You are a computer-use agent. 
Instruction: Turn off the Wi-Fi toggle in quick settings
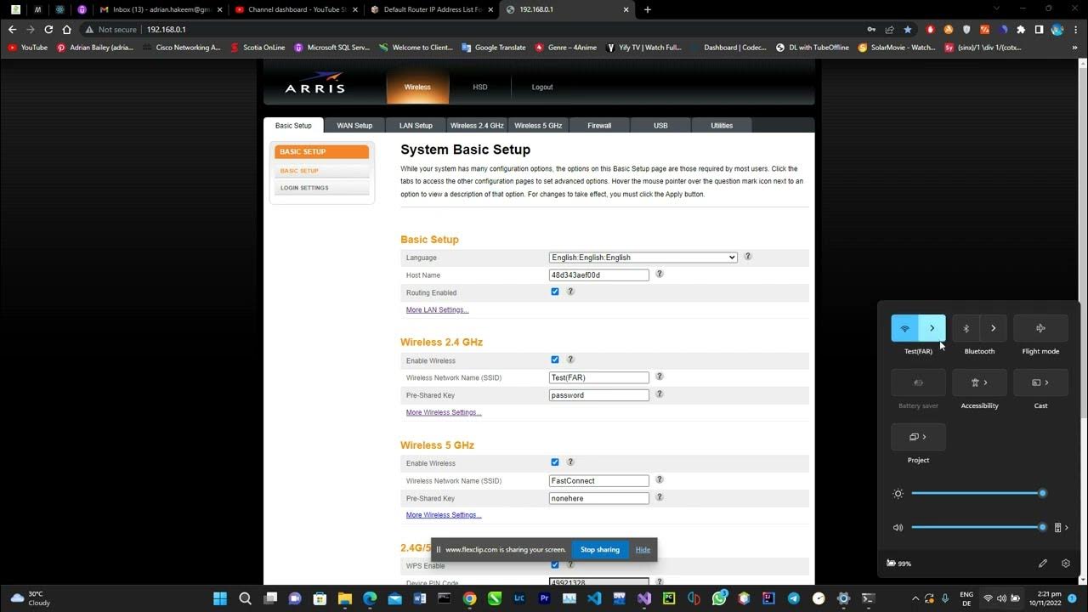[904, 328]
